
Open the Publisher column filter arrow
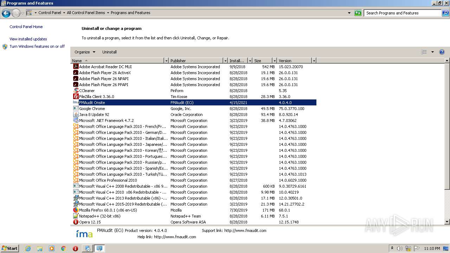(x=225, y=61)
